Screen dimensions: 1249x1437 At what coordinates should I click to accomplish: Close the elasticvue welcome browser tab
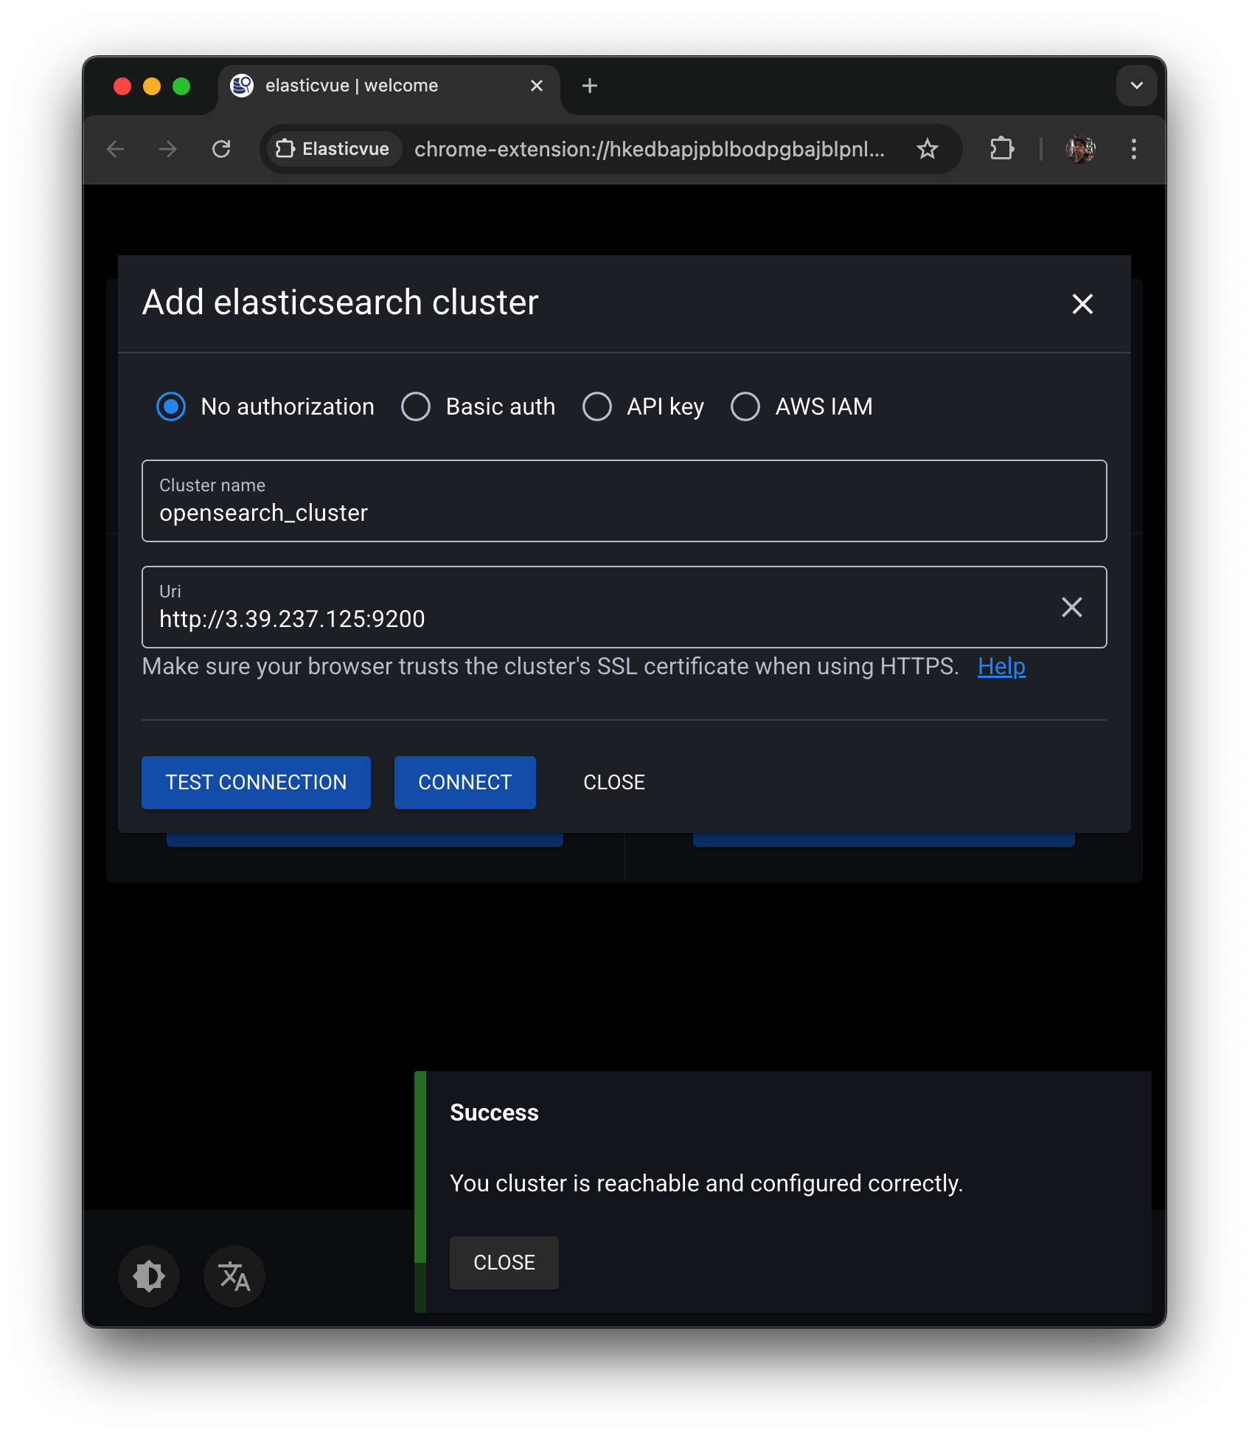pos(537,86)
